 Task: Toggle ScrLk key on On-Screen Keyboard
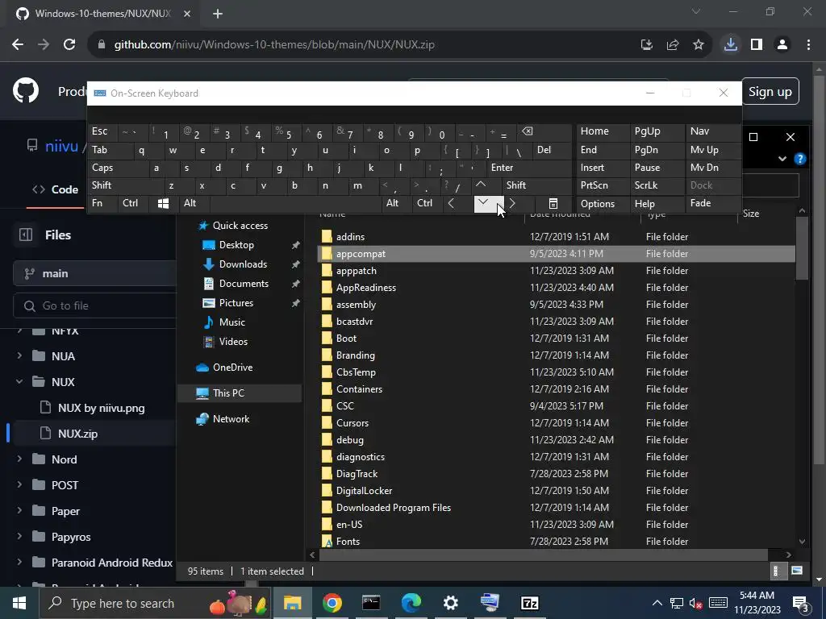tap(657, 185)
